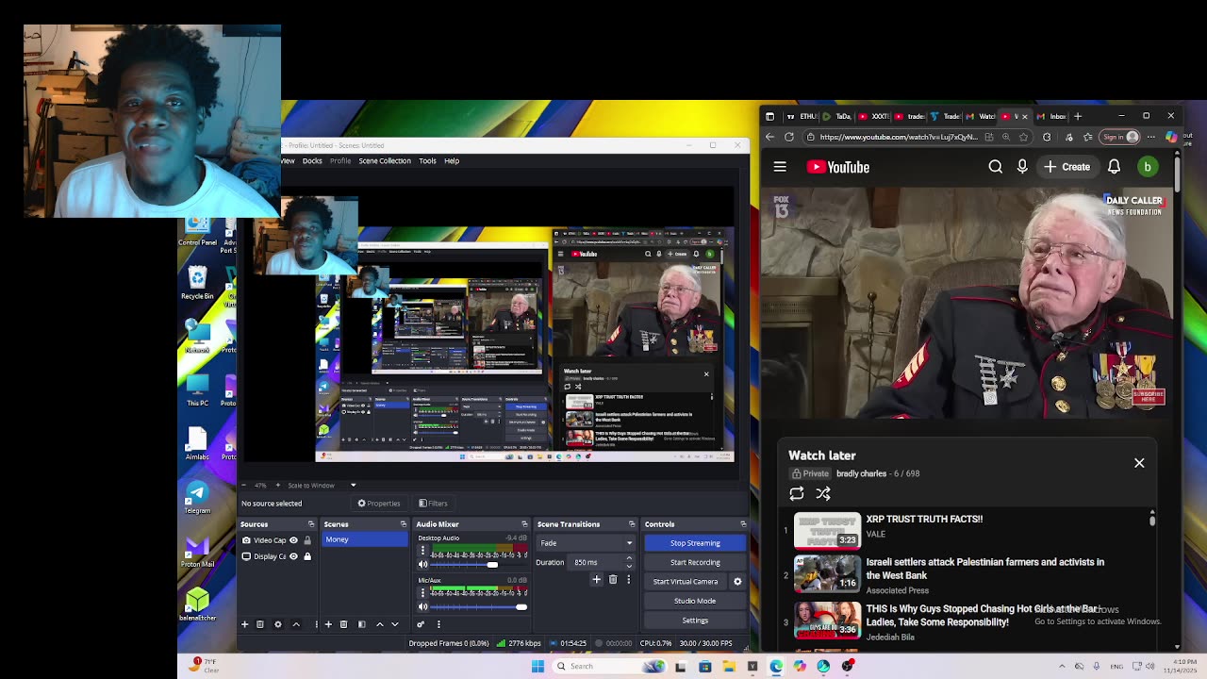Toggle lock on Display Capture source
The image size is (1207, 679).
pyautogui.click(x=306, y=556)
